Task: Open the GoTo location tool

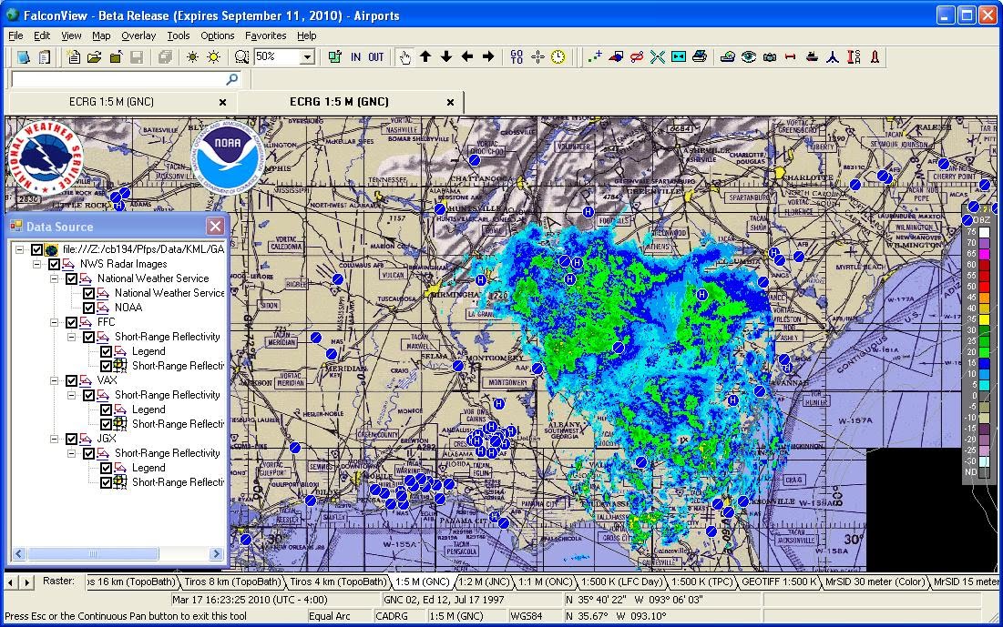Action: pyautogui.click(x=517, y=56)
